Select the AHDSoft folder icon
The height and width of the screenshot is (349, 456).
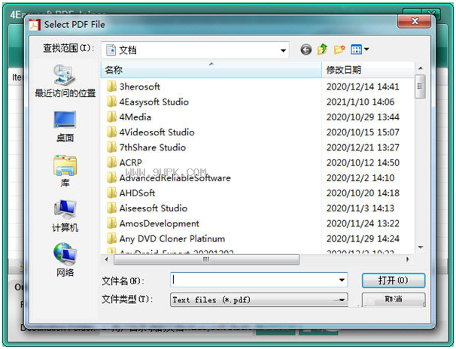[x=111, y=193]
